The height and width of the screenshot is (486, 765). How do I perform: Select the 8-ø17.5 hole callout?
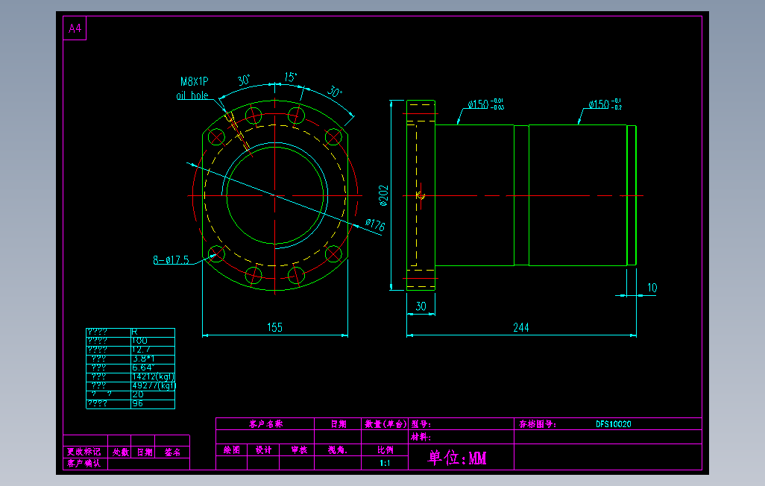[x=171, y=260]
